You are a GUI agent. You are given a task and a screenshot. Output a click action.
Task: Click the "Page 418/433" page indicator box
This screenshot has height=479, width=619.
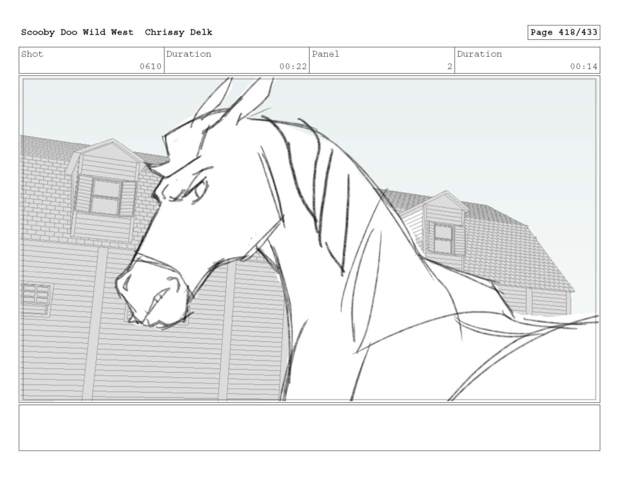pos(564,33)
